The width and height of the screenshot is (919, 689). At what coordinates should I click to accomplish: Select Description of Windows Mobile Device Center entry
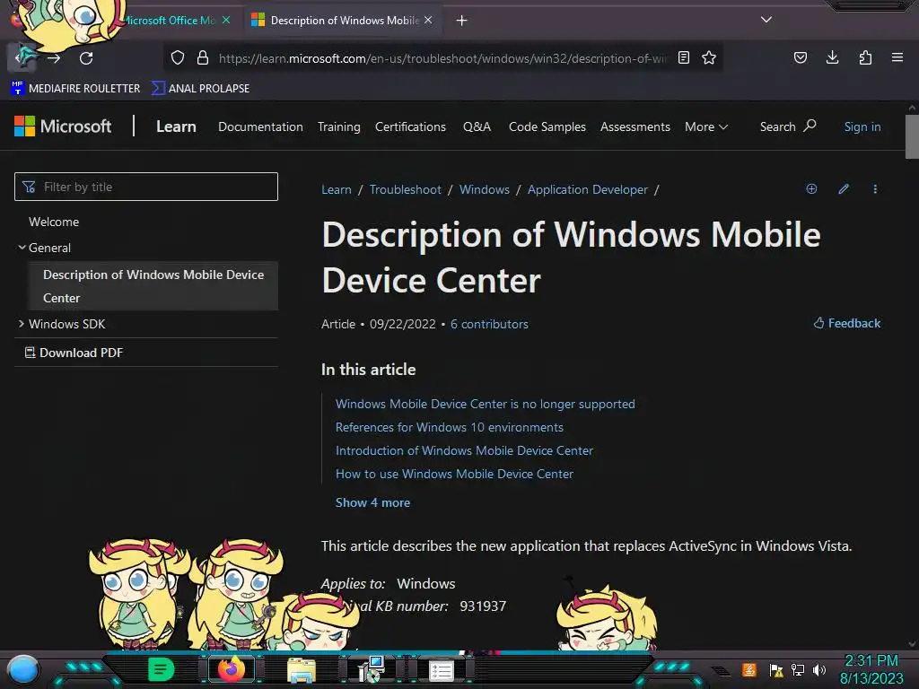(153, 286)
